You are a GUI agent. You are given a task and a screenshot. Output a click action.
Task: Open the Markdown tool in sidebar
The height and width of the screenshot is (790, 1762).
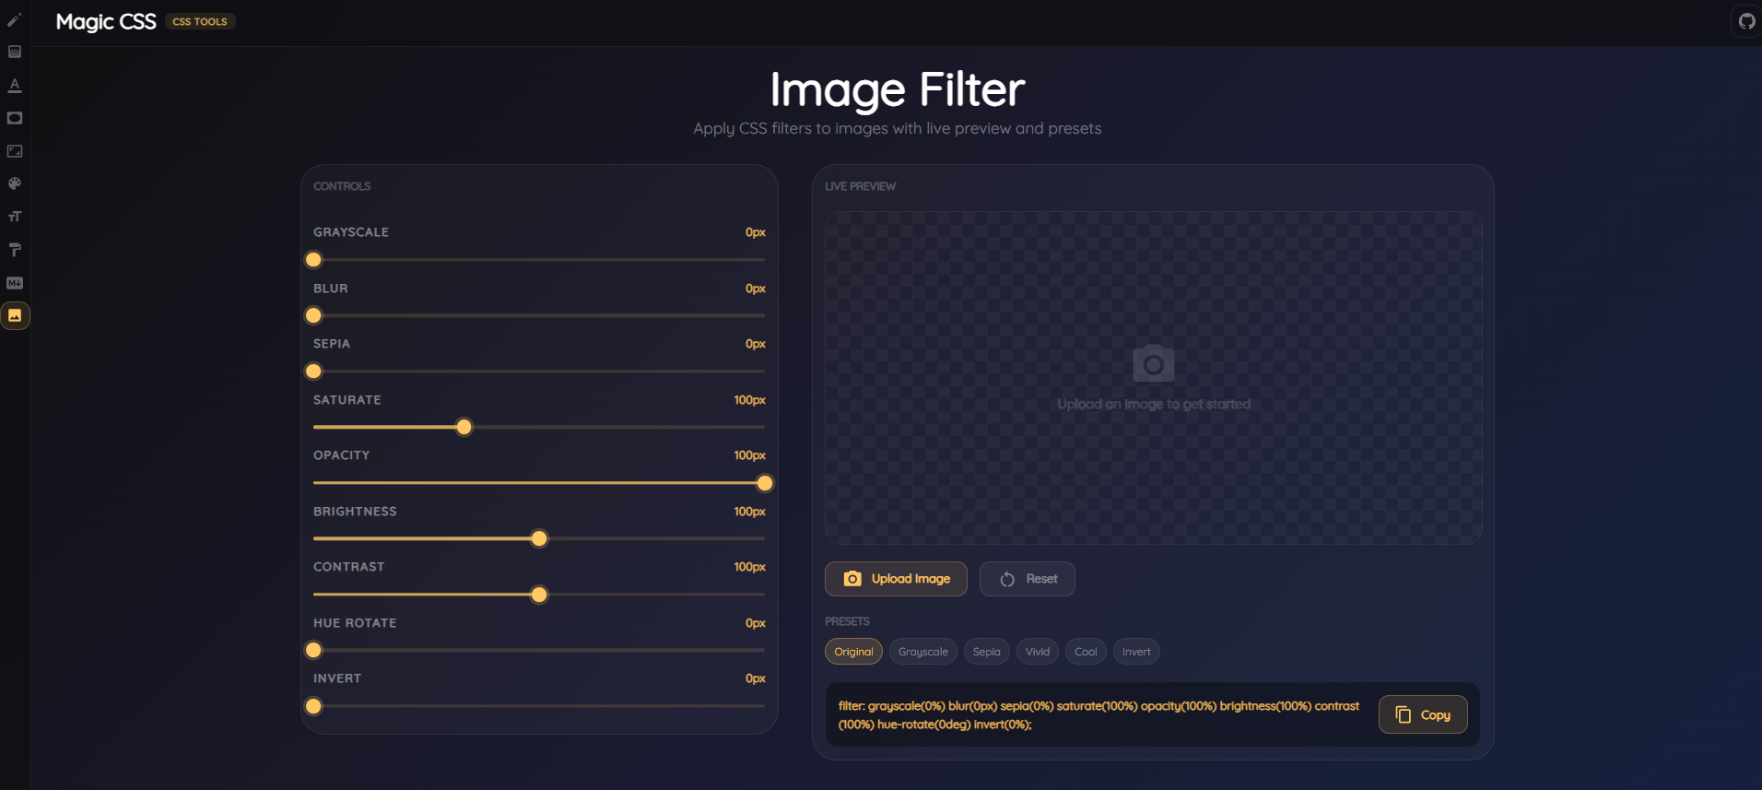(15, 283)
